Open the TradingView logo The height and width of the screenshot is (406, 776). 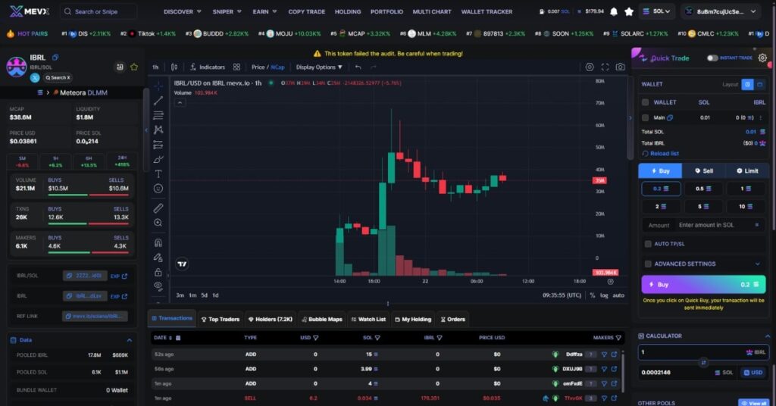point(182,264)
